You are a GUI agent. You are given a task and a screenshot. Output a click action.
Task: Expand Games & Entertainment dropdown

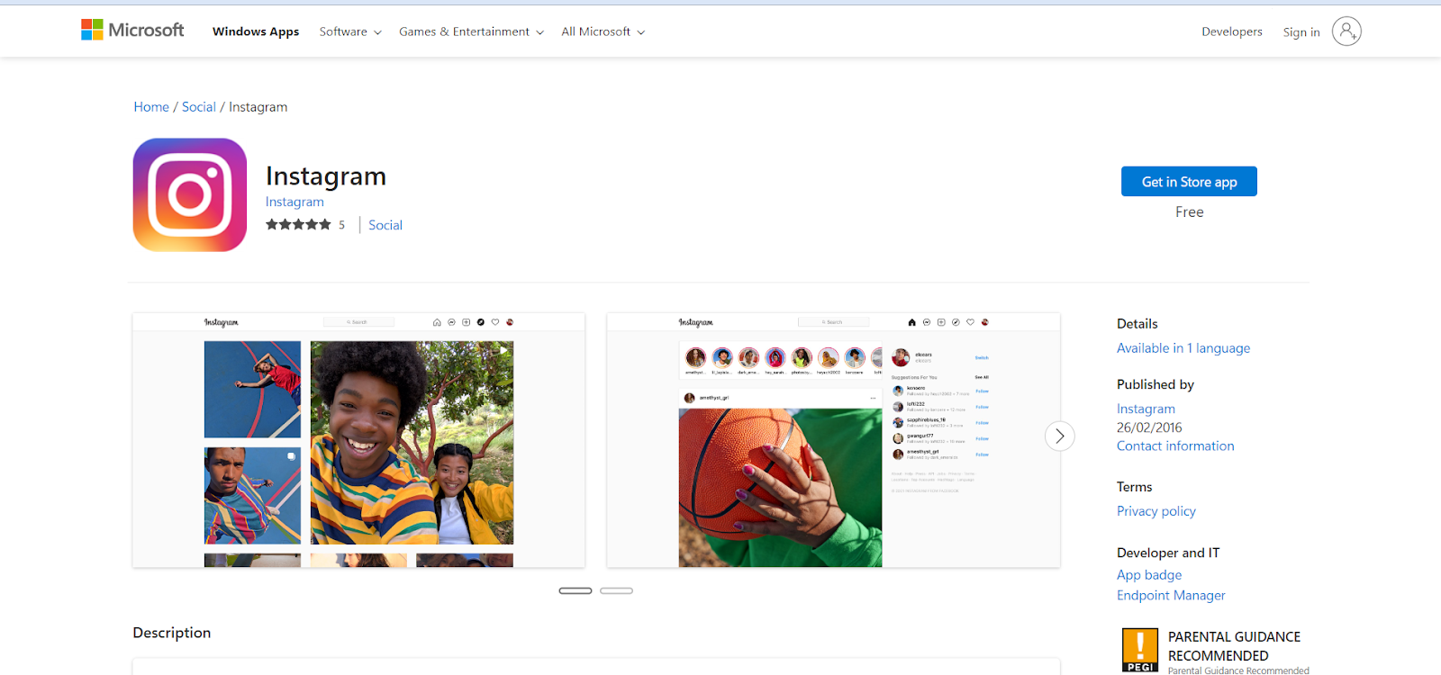(x=471, y=31)
